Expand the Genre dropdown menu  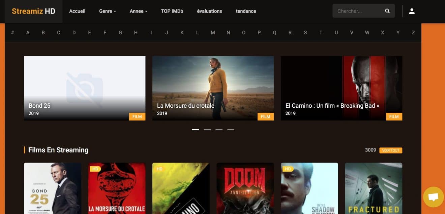(x=107, y=11)
